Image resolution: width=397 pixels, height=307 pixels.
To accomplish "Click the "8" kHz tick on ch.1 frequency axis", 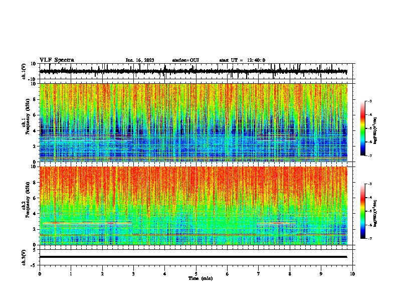I will [35, 99].
